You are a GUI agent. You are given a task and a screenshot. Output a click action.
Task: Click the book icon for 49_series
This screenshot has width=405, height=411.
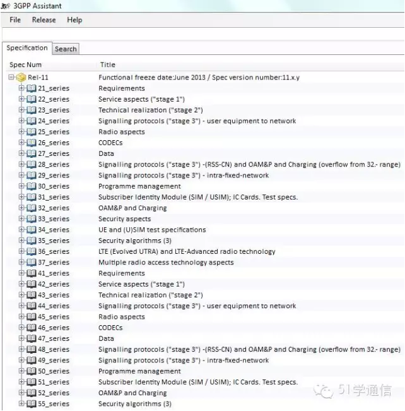pos(32,360)
